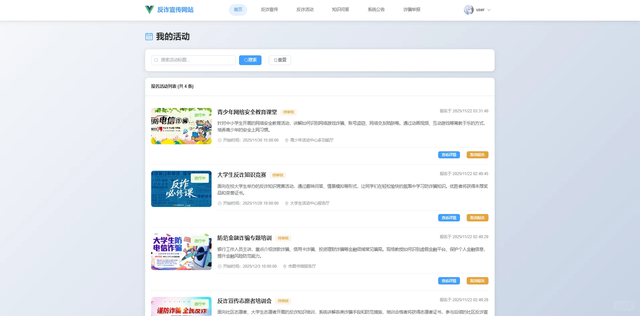
Task: Click the search input field 搜索活动标题
Action: [x=193, y=60]
